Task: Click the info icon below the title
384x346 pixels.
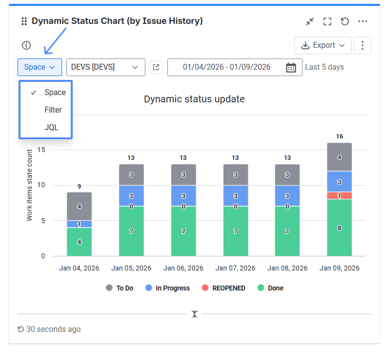Action: click(26, 45)
